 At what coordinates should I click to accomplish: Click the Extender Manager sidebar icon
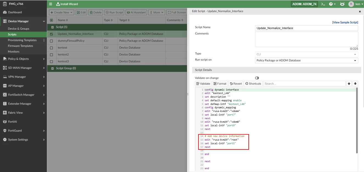click(5, 104)
